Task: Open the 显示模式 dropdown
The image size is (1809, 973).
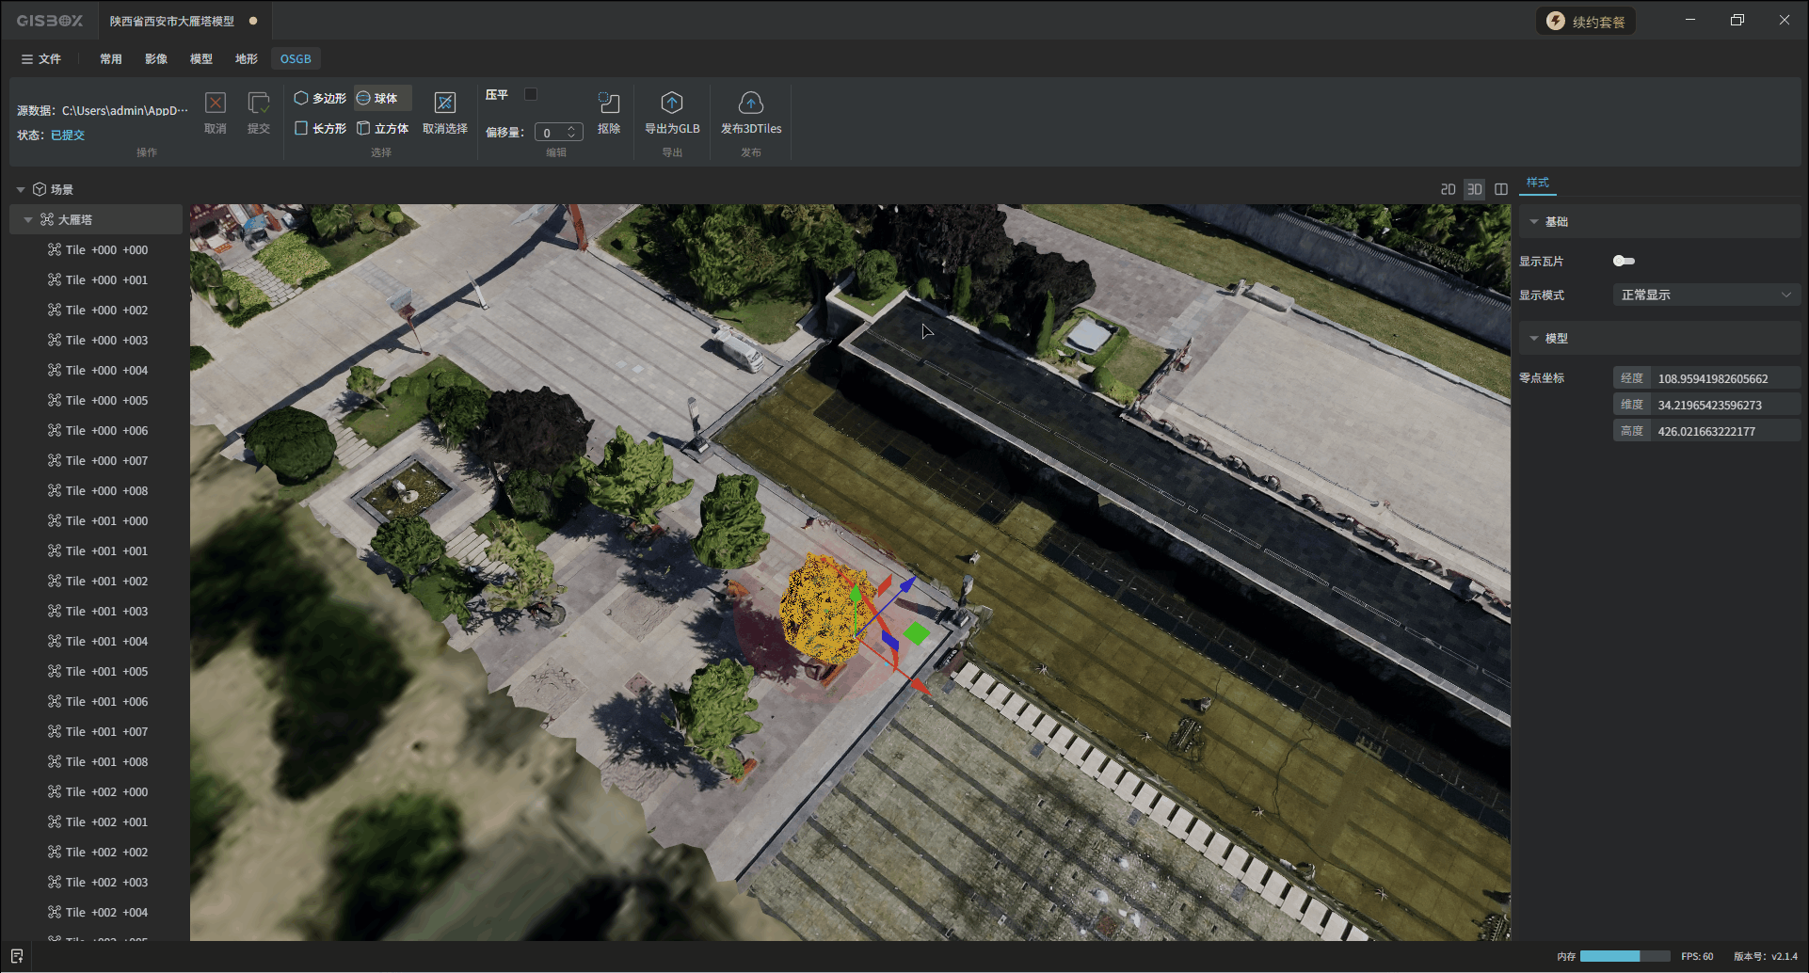Action: point(1705,295)
